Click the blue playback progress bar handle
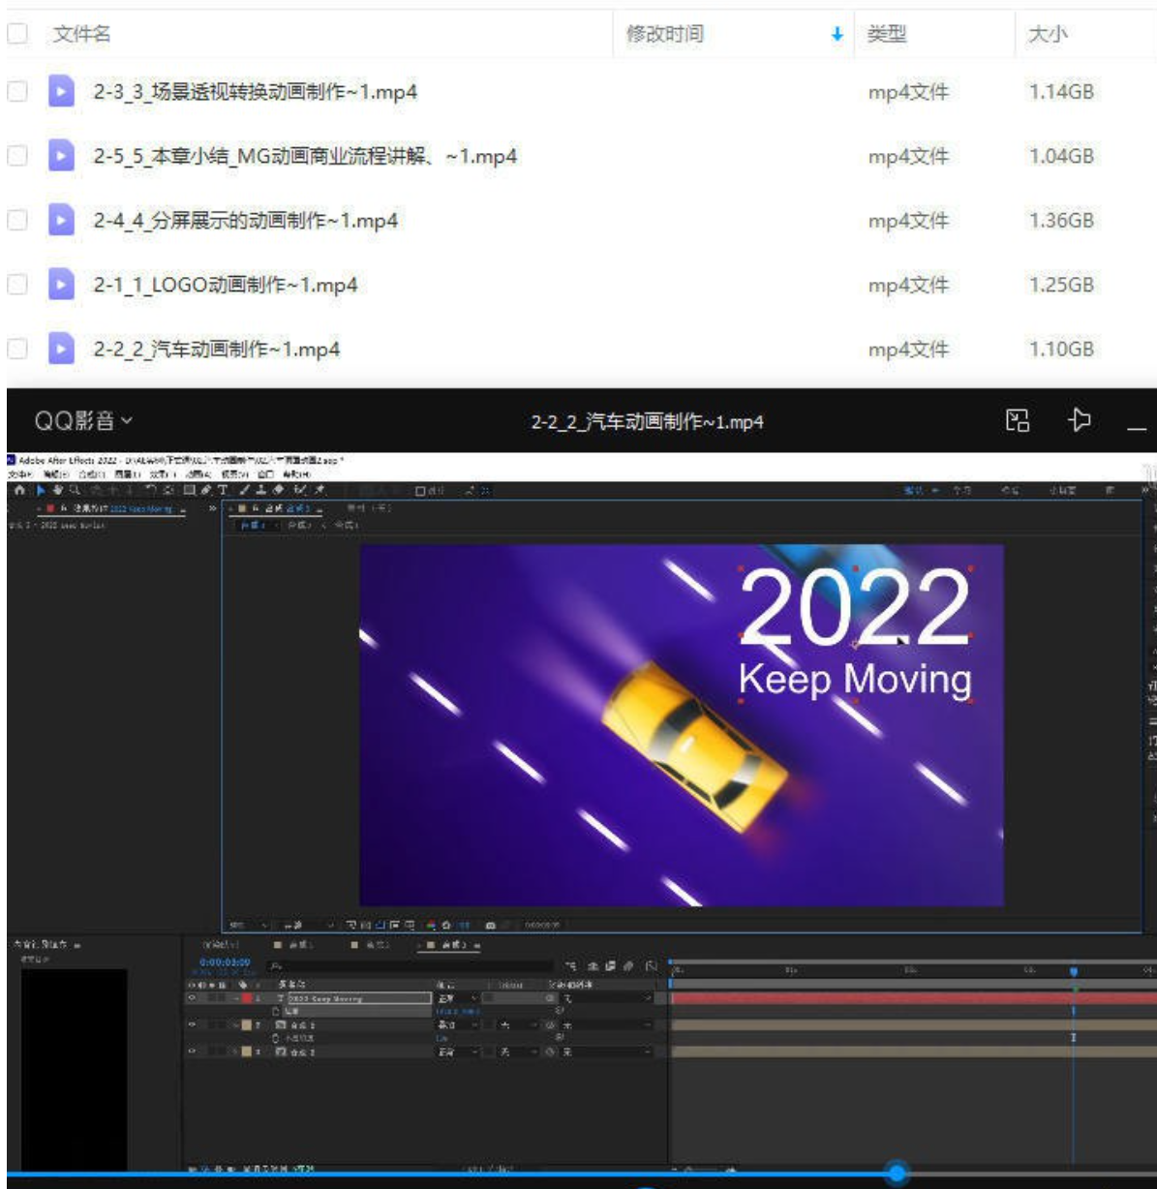 click(898, 1174)
